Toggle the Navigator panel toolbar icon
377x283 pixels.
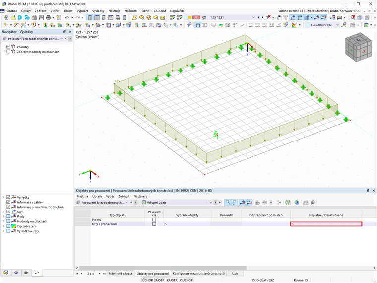pos(90,17)
